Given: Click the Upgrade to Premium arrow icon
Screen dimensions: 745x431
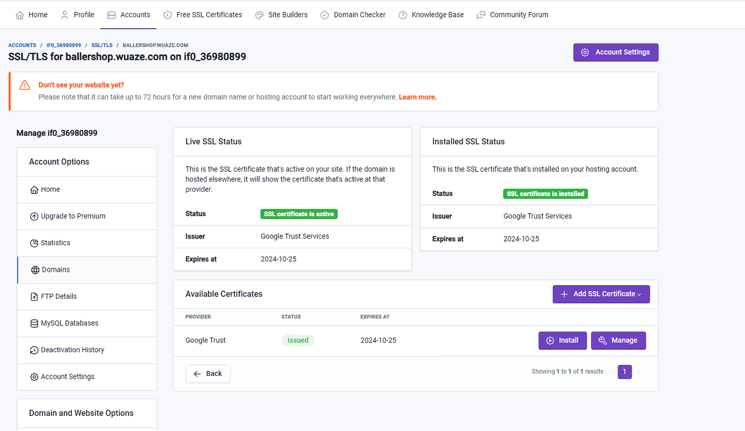Looking at the screenshot, I should [x=34, y=216].
